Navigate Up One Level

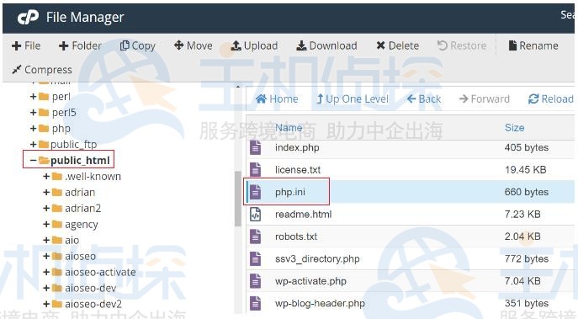(x=353, y=98)
